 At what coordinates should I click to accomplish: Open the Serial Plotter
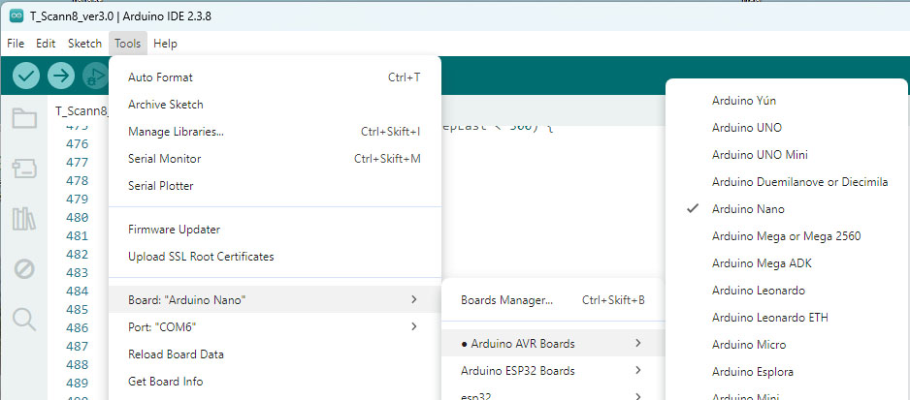click(275, 186)
